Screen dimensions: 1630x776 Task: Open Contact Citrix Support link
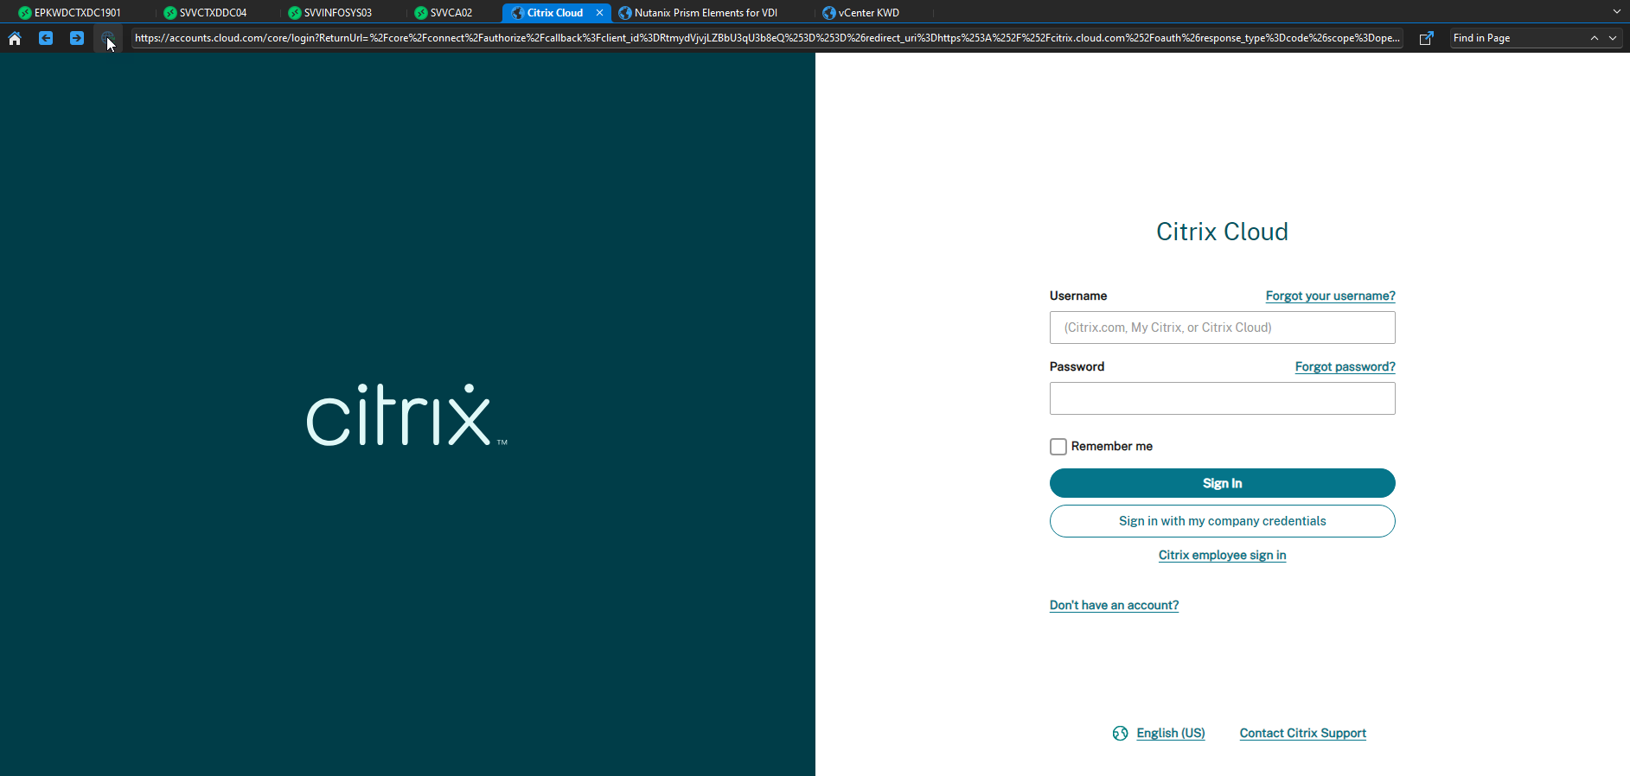[x=1303, y=733]
